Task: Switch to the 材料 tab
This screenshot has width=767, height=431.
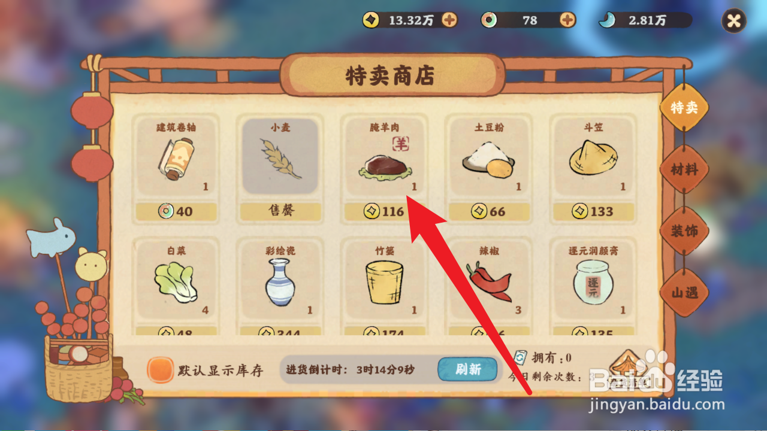Action: pyautogui.click(x=684, y=169)
